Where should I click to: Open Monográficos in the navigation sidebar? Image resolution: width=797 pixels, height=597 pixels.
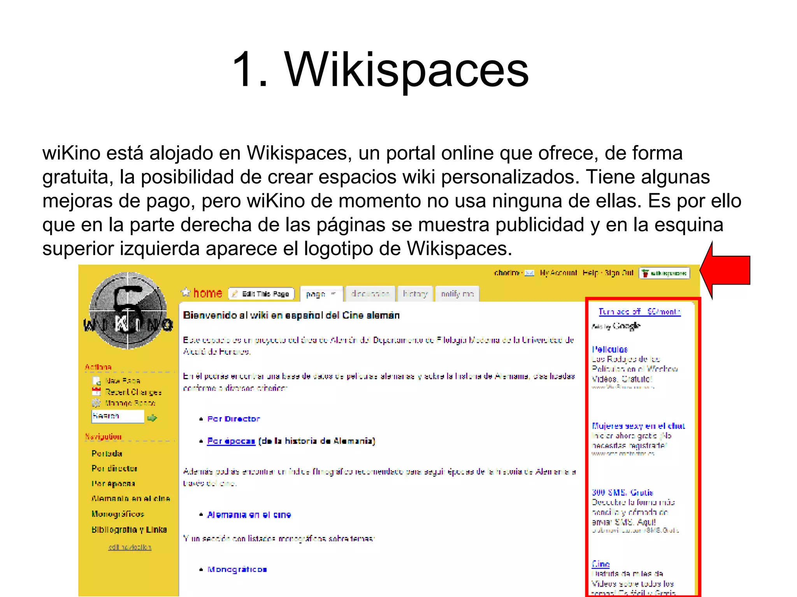coord(118,514)
